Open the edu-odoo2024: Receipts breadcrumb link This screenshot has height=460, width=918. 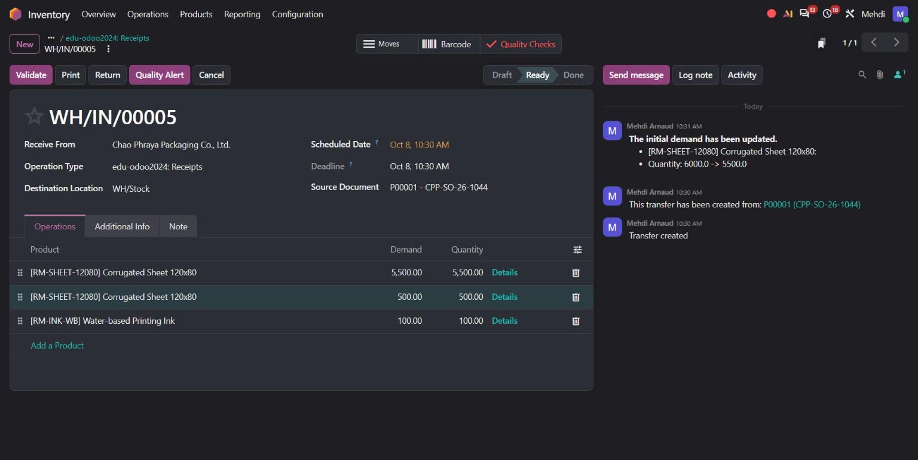click(108, 38)
